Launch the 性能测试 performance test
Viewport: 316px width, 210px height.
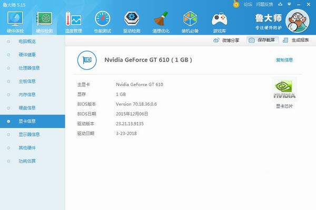coord(103,22)
